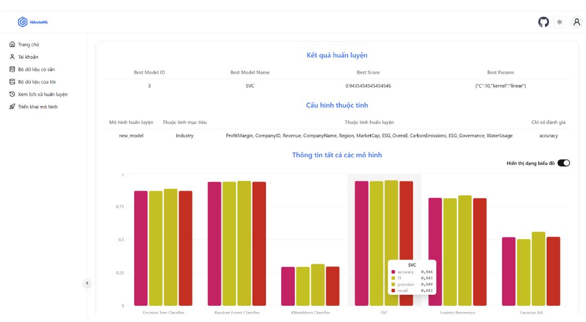This screenshot has height=322, width=586.
Task: Click the Bộ dữ liệu có sẵn database icon
Action: click(12, 69)
